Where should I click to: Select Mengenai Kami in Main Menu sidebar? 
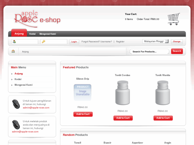[x=23, y=85]
